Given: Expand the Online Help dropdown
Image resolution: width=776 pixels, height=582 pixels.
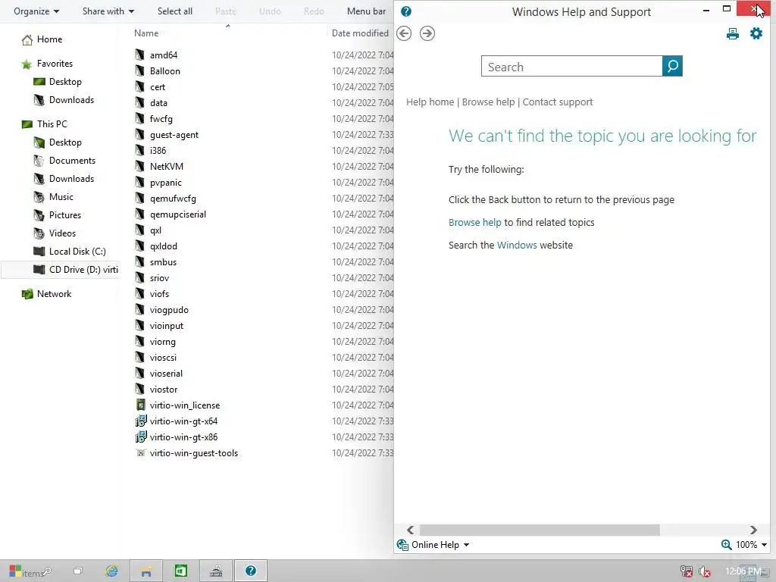Looking at the screenshot, I should click(x=466, y=545).
